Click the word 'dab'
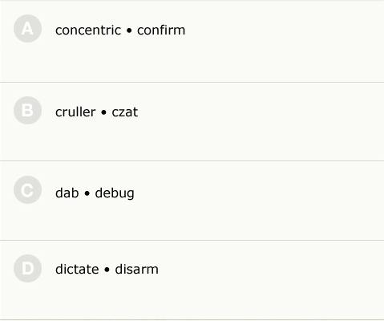 67,193
